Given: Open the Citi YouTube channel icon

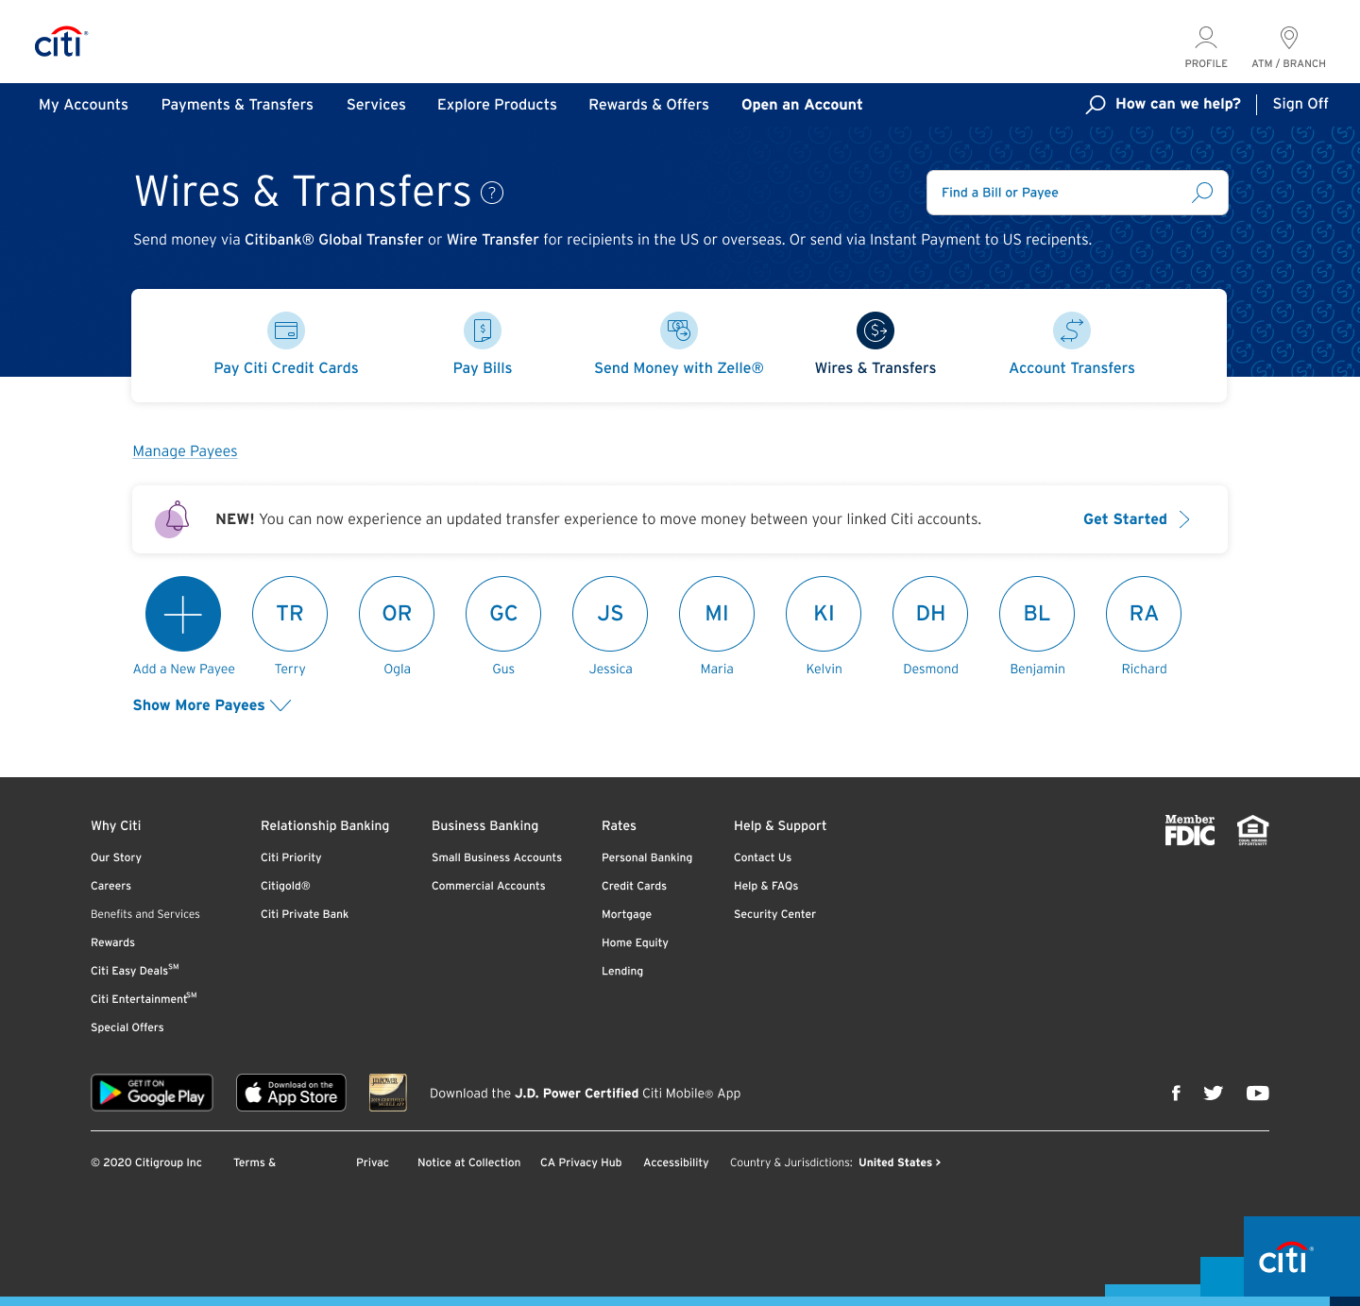Looking at the screenshot, I should point(1257,1093).
